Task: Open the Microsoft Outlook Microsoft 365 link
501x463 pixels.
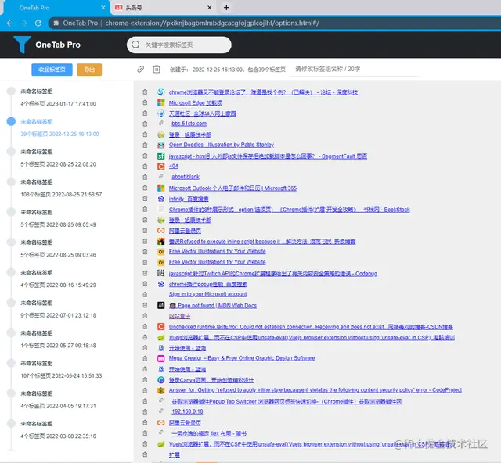Action: 232,188
